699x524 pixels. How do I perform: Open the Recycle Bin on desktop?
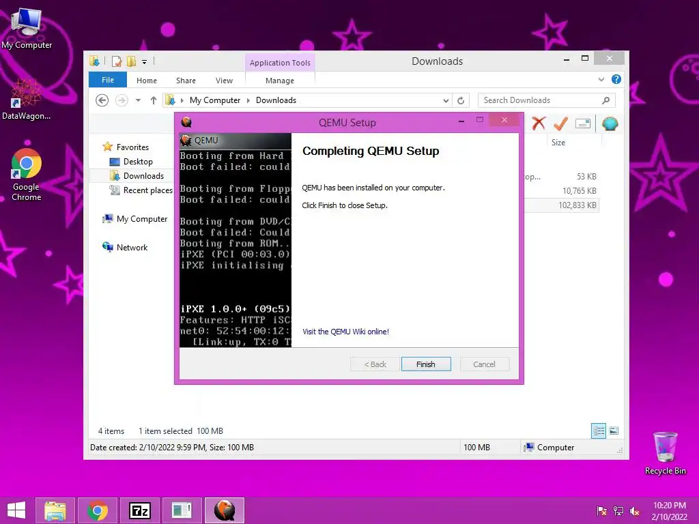pos(665,453)
